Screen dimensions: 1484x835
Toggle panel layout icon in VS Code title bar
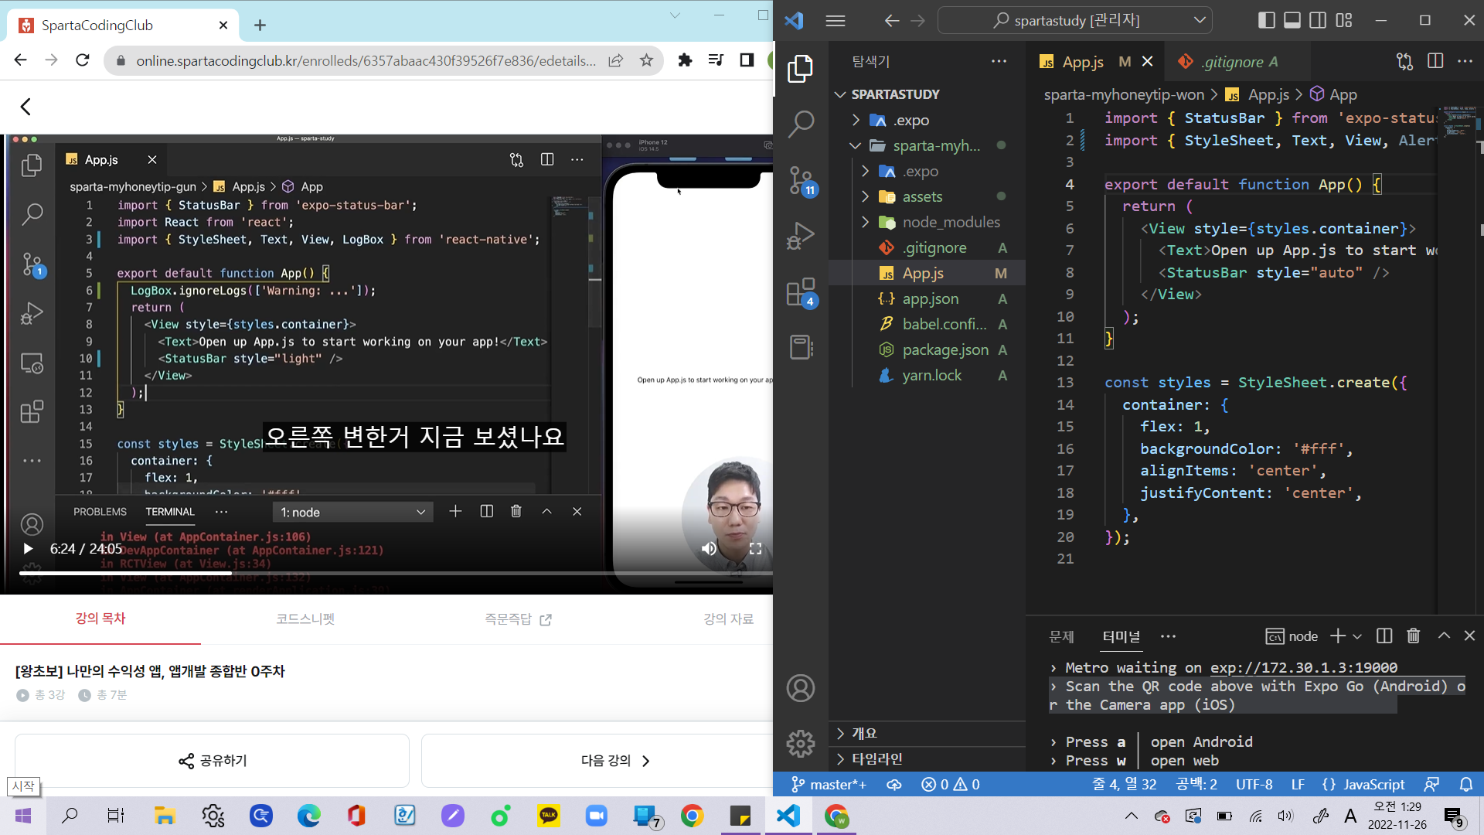[1292, 20]
